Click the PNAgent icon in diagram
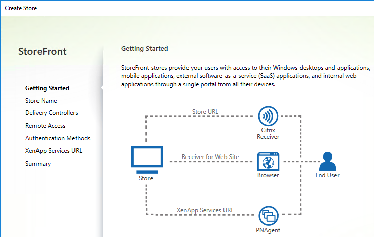Screen dimensions: 374x237 tap(268, 216)
